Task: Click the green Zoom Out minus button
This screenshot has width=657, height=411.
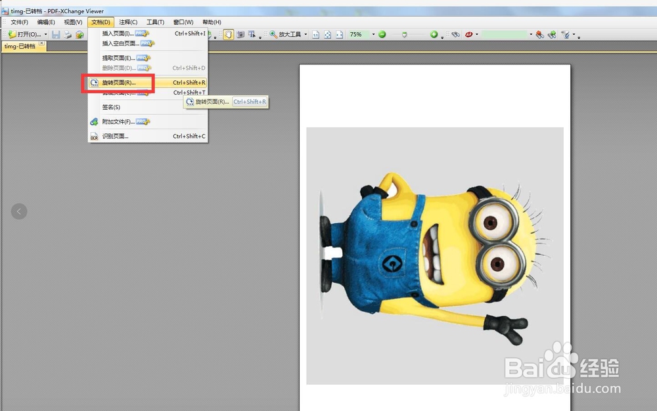Action: (x=382, y=34)
